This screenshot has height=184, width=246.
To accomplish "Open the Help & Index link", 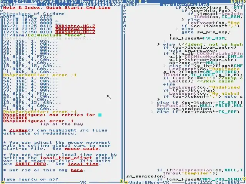I will [22, 8].
